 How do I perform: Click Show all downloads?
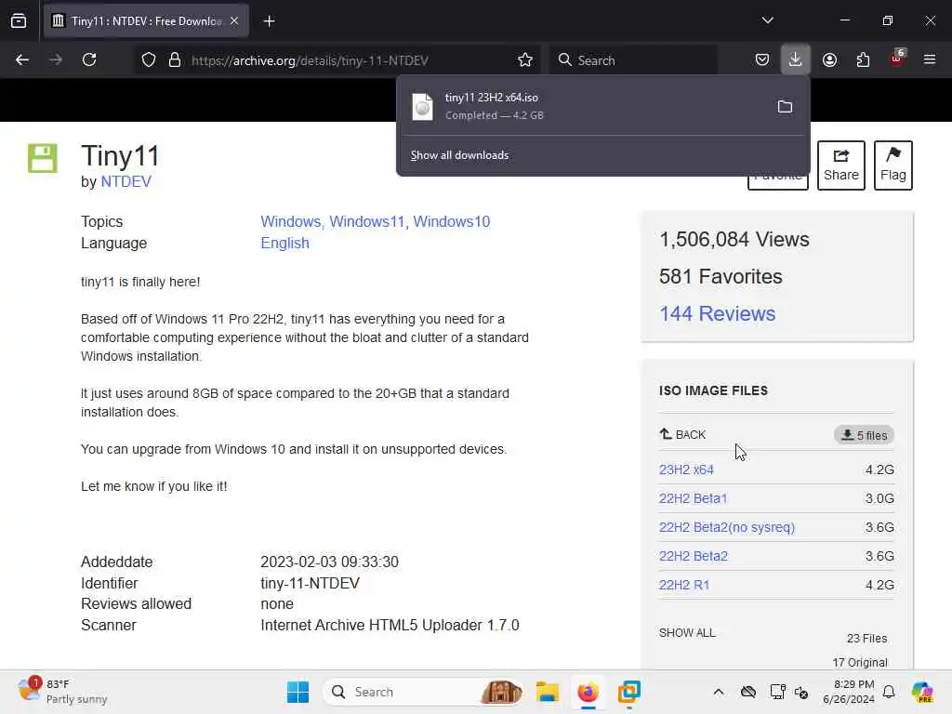[x=459, y=155]
